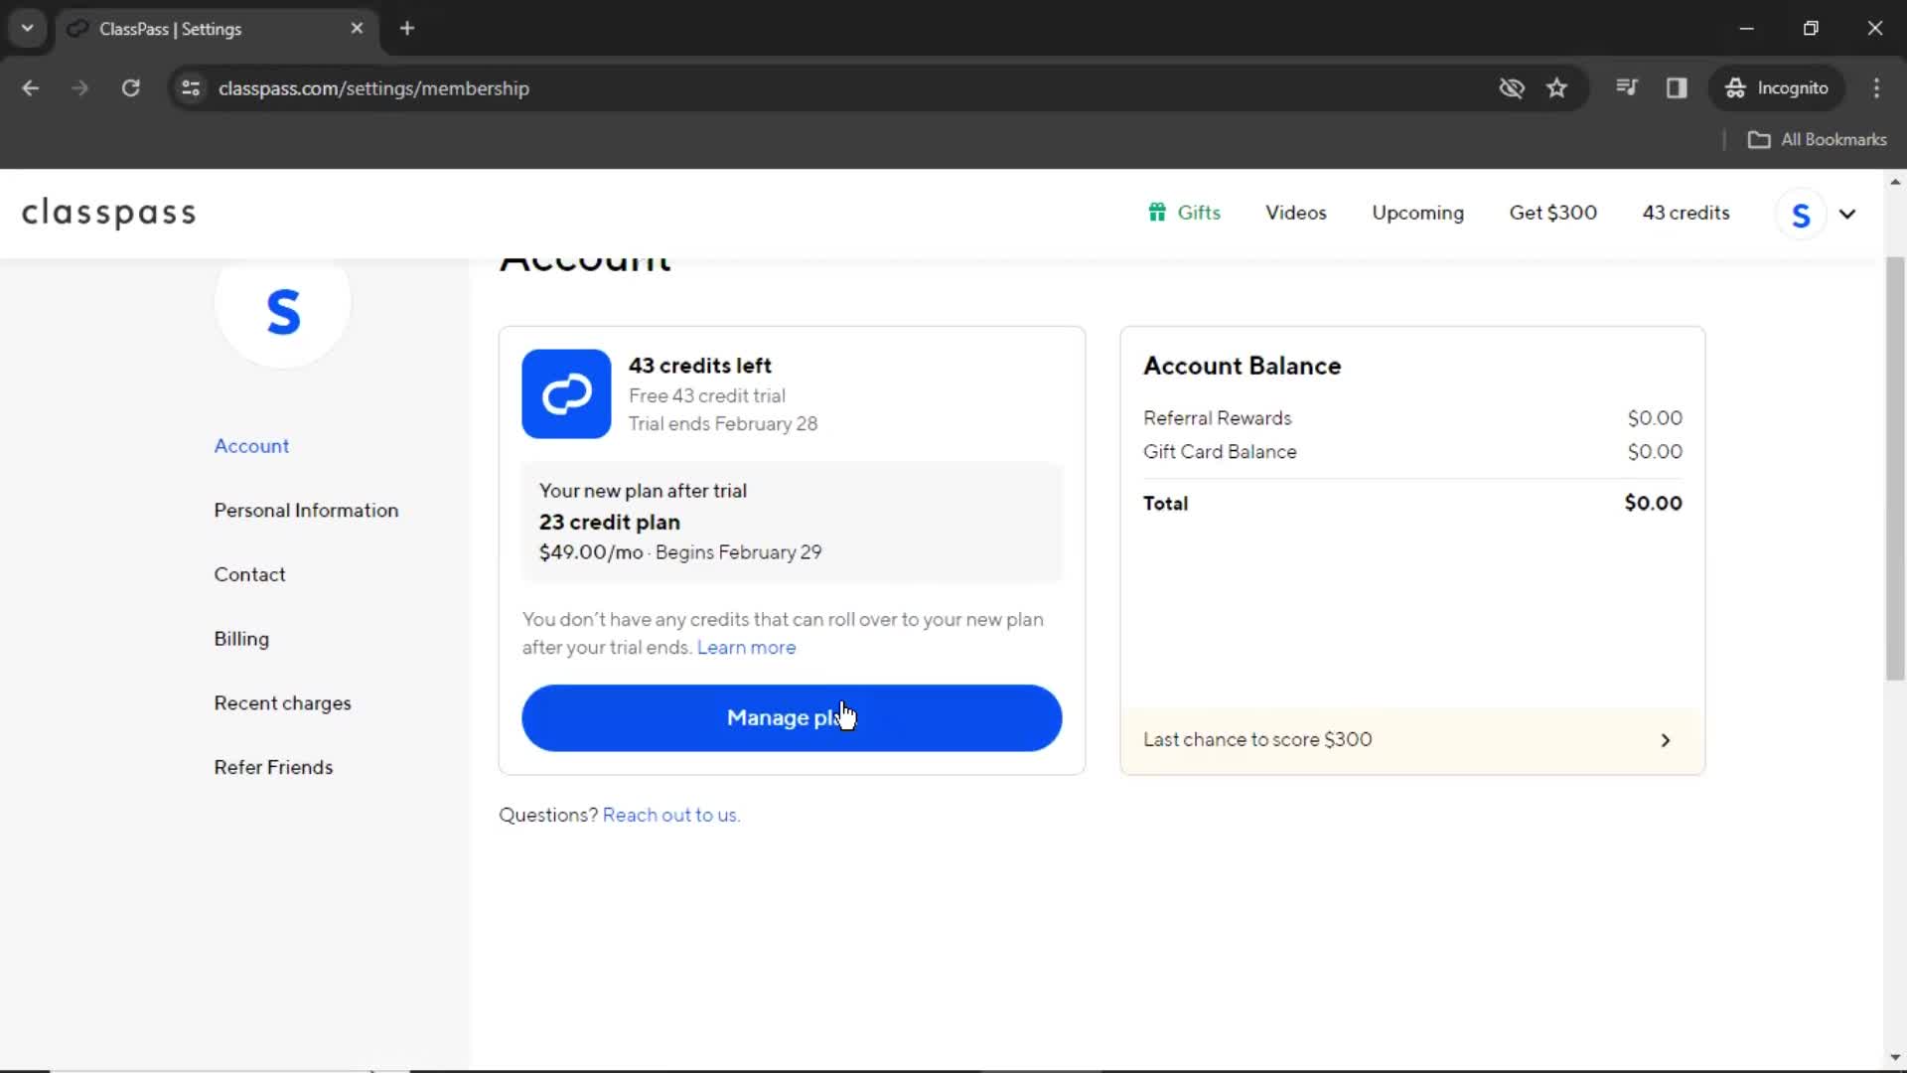Click the browser back arrow
The image size is (1907, 1073).
tap(31, 88)
